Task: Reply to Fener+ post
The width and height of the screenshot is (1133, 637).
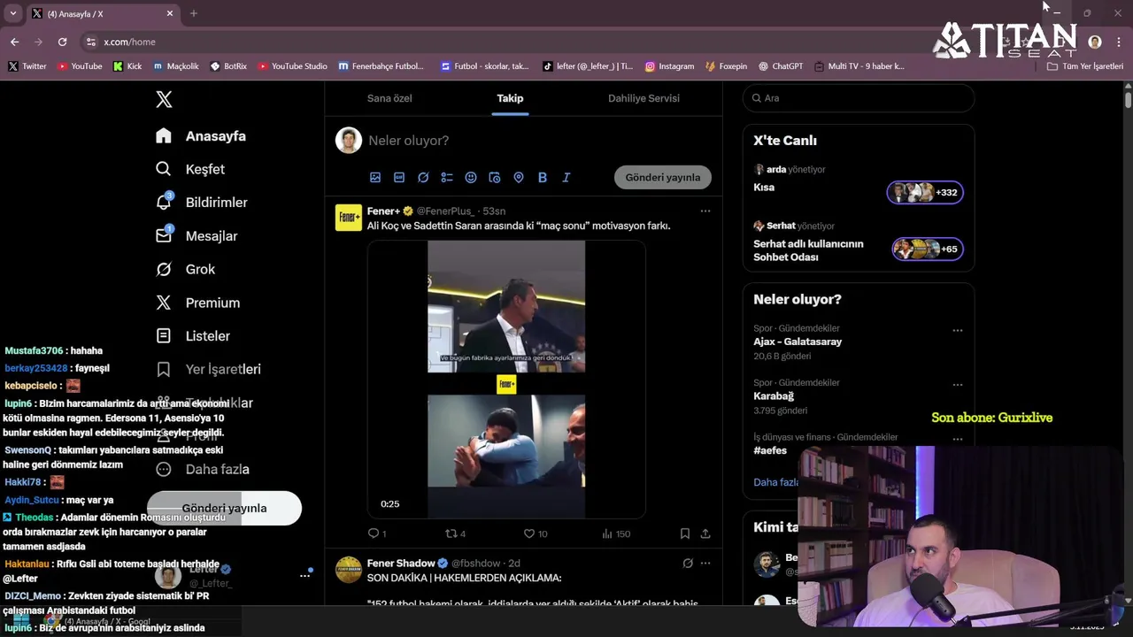Action: (x=377, y=533)
